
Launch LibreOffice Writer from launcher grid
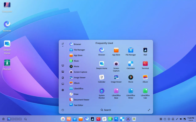(x=131, y=91)
